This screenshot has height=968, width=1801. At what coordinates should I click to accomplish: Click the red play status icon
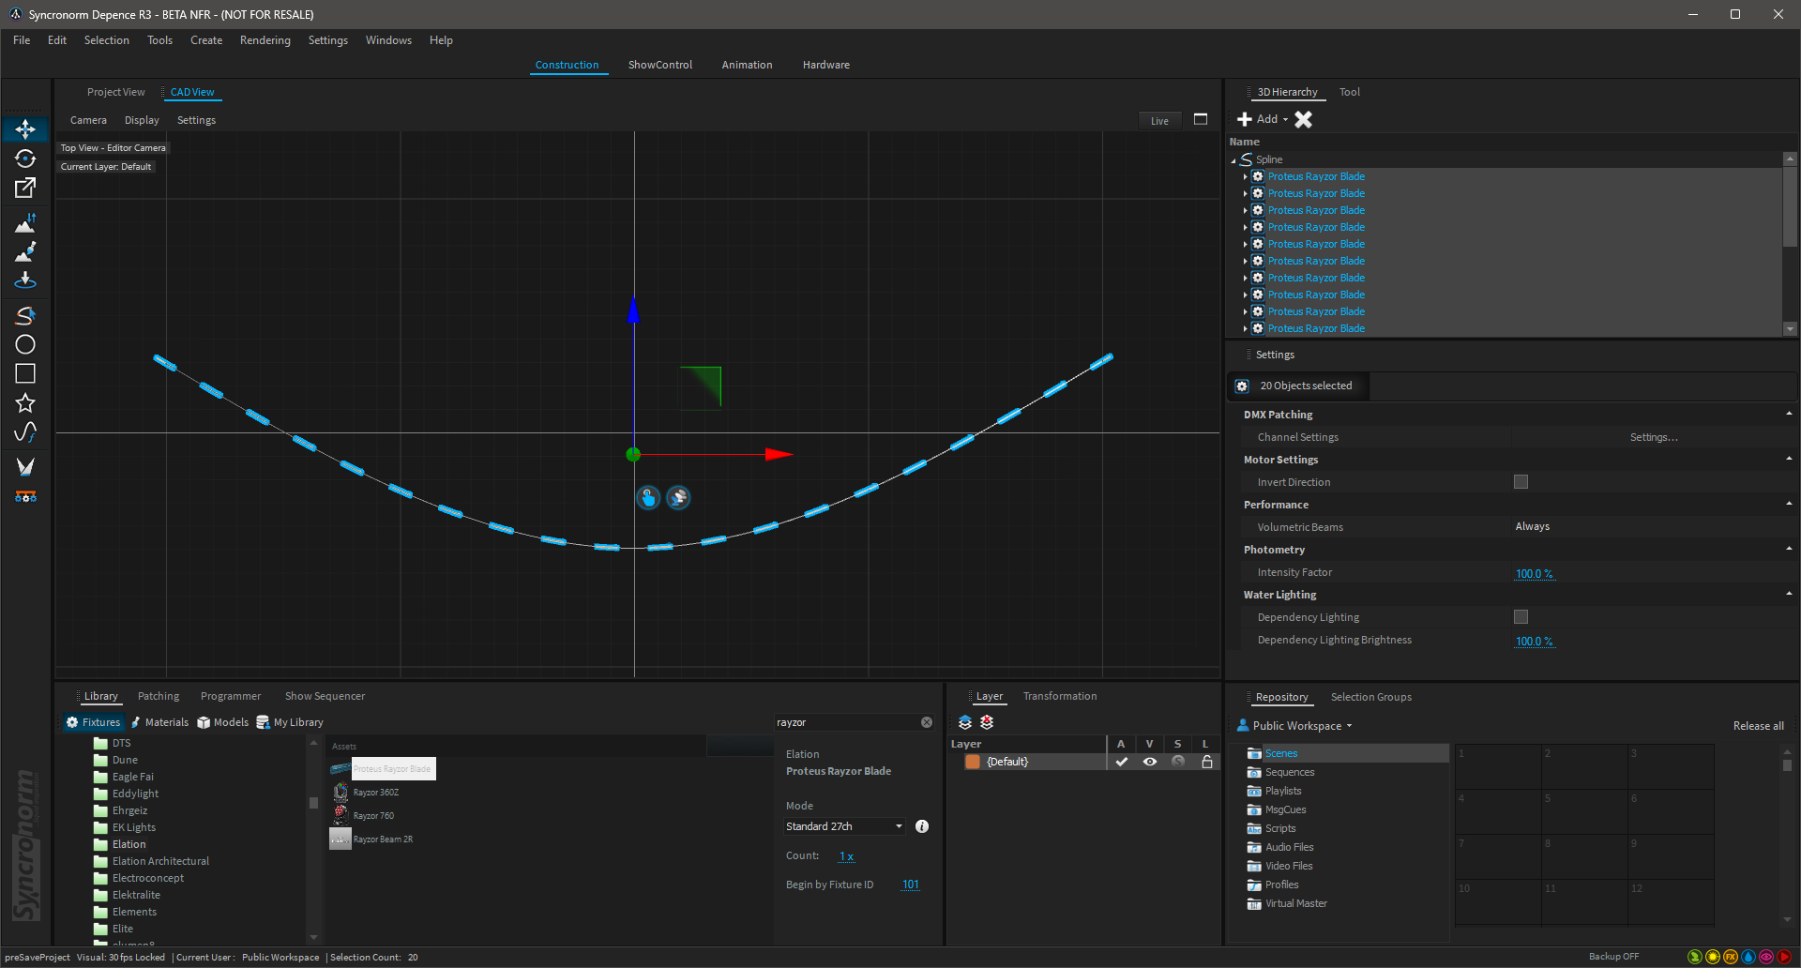pos(1784,957)
